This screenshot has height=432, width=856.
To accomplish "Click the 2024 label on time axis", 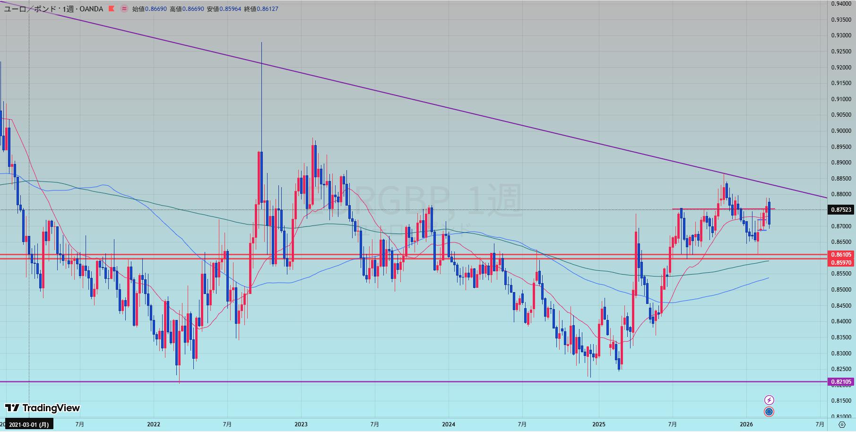I will click(449, 424).
